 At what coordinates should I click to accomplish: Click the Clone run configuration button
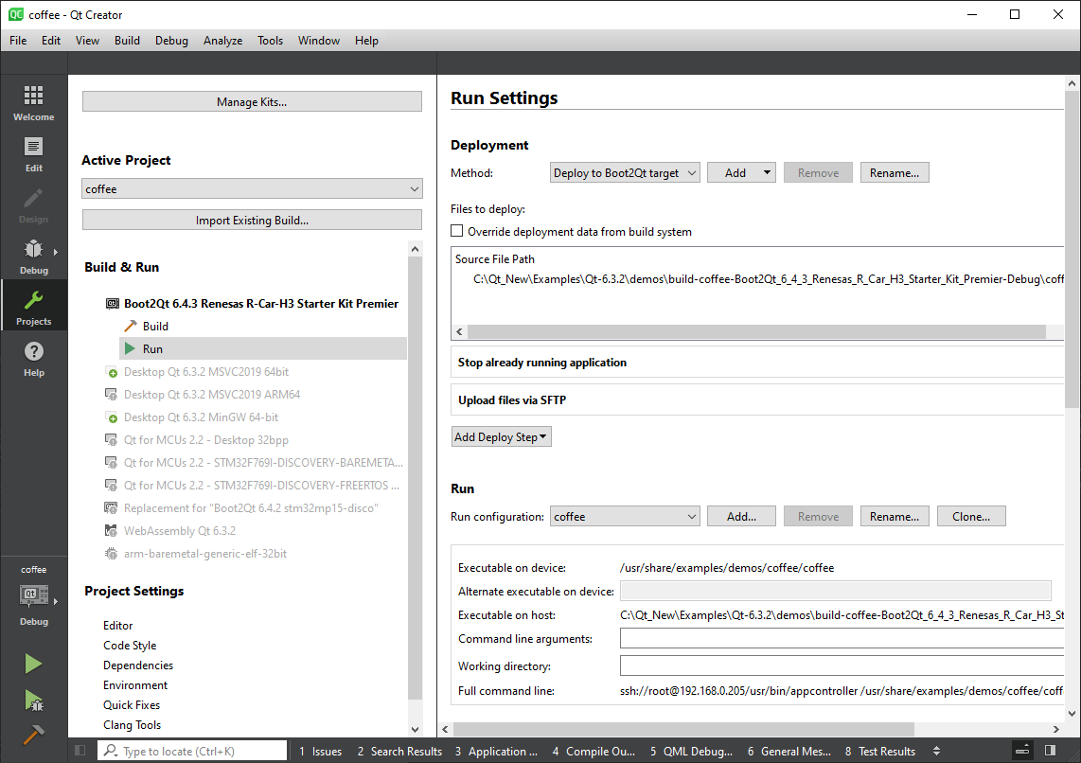pyautogui.click(x=971, y=517)
